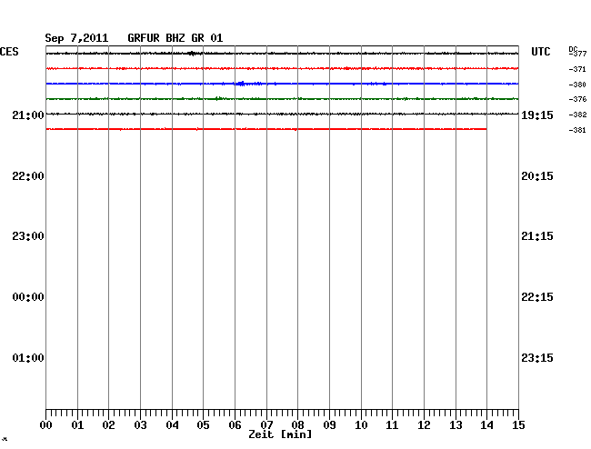
Task: Click the DC offset value '-371'
Action: coord(577,69)
